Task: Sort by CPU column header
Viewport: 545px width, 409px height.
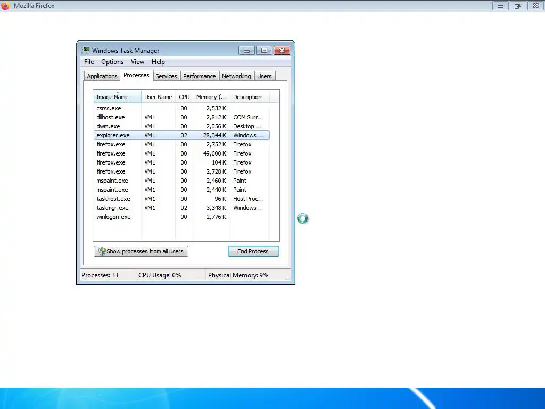Action: pyautogui.click(x=184, y=97)
